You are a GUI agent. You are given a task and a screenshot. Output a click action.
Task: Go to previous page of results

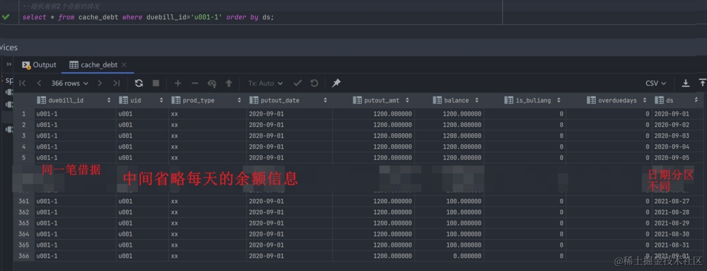click(39, 83)
